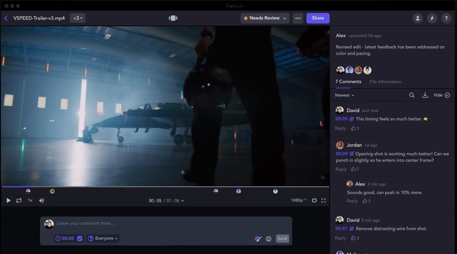Click the play button in player controls
This screenshot has width=457, height=254.
(x=8, y=200)
